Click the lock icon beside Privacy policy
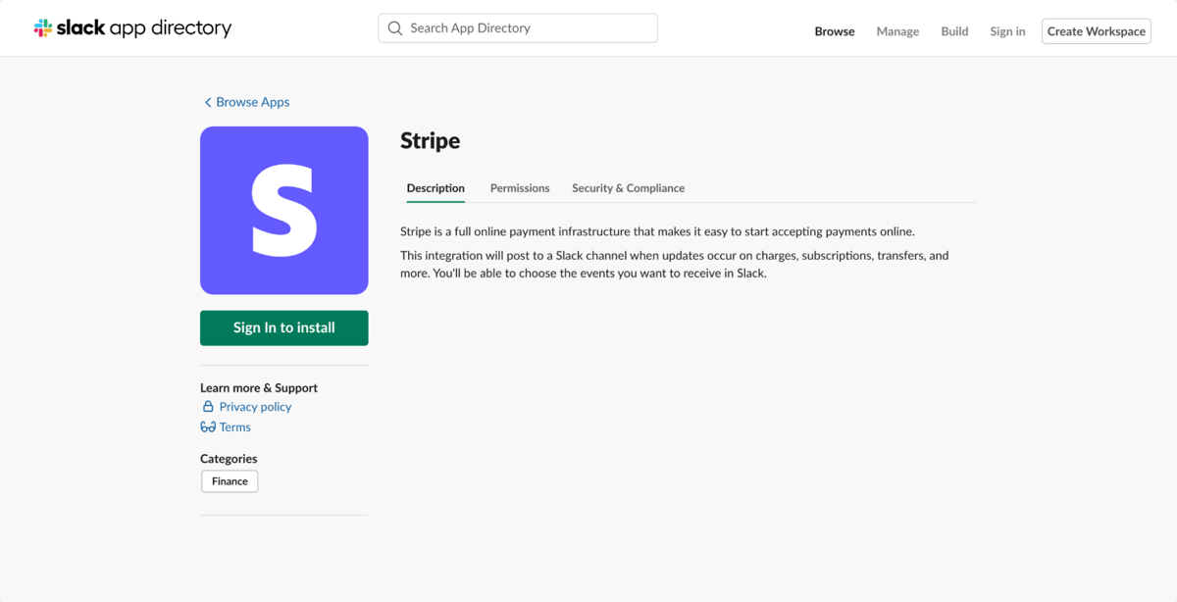The width and height of the screenshot is (1177, 602). pyautogui.click(x=208, y=406)
